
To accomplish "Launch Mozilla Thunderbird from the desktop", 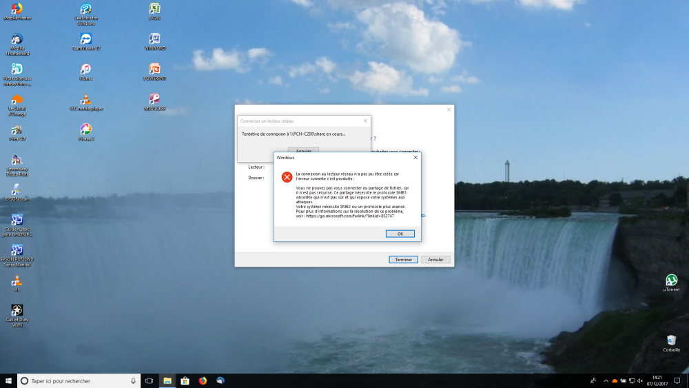I will (x=17, y=44).
